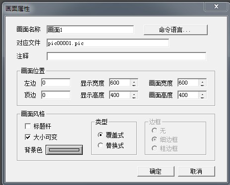Close the 画面属性 dialog window
The height and width of the screenshot is (185, 230).
[216, 6]
